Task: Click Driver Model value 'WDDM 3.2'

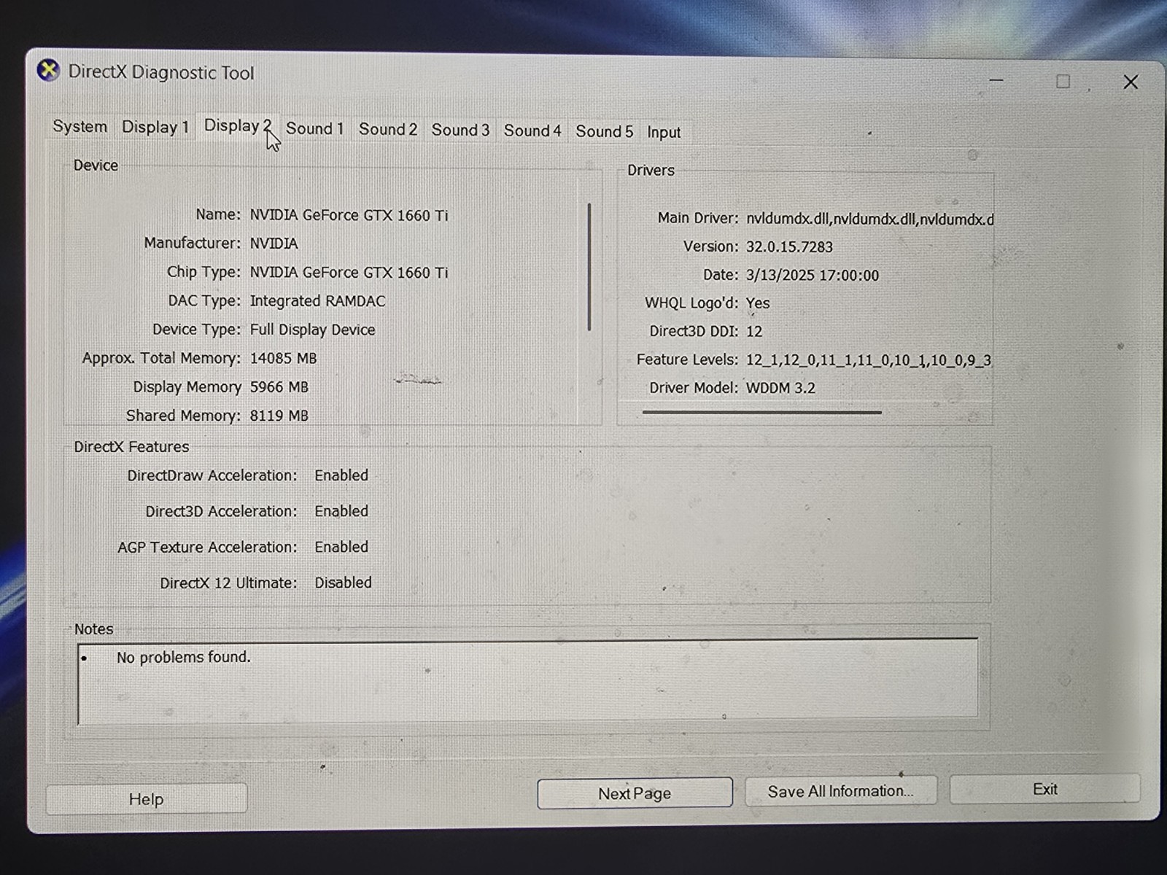Action: pyautogui.click(x=780, y=388)
